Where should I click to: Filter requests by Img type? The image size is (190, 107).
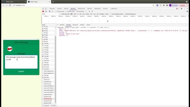pyautogui.click(x=83, y=14)
